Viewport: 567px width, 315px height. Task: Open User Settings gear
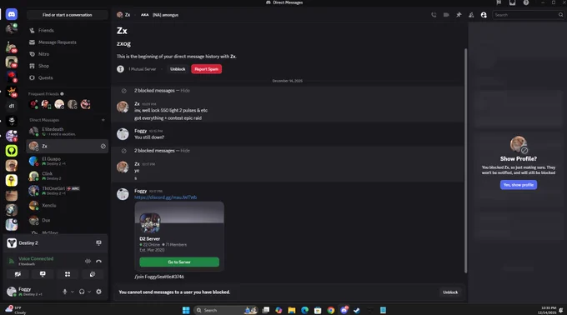[98, 292]
